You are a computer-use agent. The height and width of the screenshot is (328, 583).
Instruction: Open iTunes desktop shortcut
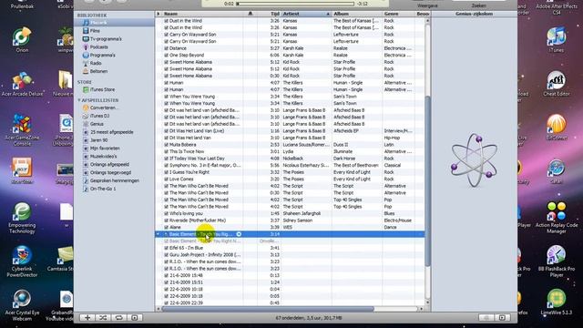(x=557, y=40)
